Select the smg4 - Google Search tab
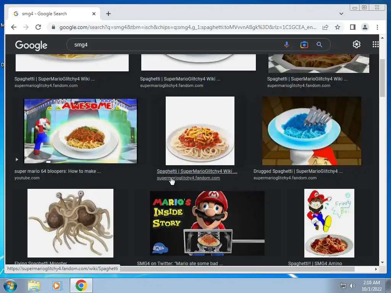The image size is (391, 293). click(54, 14)
